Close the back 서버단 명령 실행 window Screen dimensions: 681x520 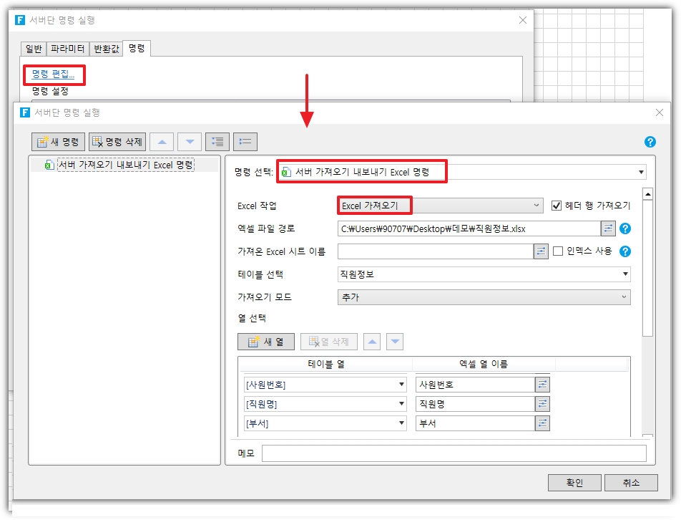(x=523, y=20)
